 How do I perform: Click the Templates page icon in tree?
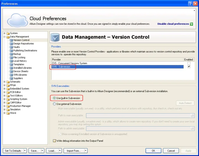click(x=11, y=64)
